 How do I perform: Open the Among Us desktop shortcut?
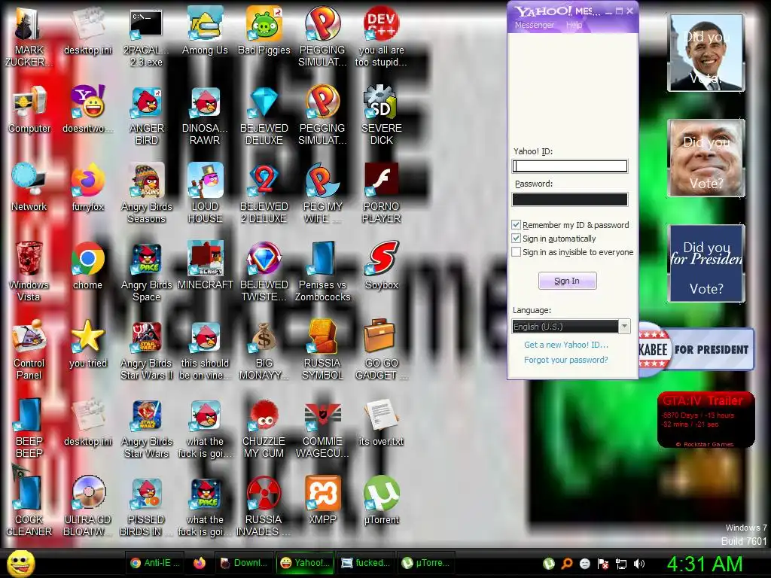click(x=205, y=31)
